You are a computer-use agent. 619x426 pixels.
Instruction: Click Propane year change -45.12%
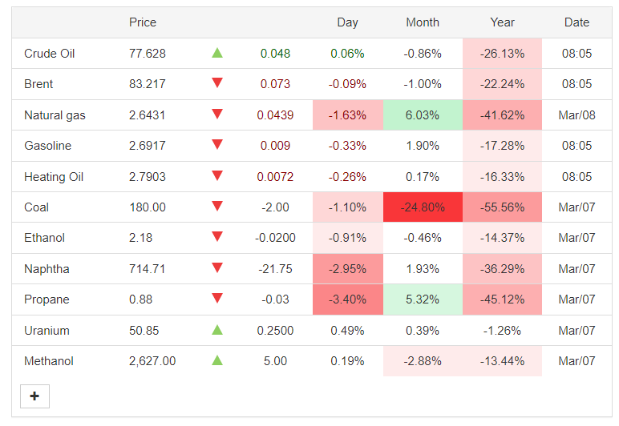coord(502,299)
